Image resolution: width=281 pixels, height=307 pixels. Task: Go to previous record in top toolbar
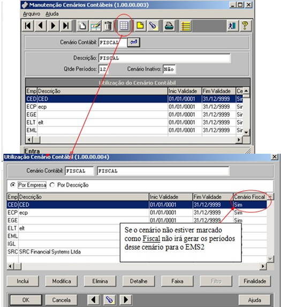[41, 26]
